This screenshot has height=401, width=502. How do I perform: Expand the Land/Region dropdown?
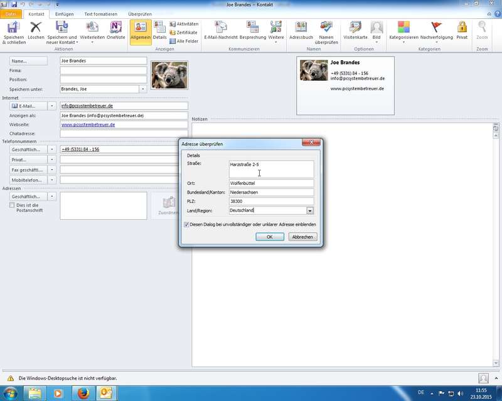[x=310, y=211]
